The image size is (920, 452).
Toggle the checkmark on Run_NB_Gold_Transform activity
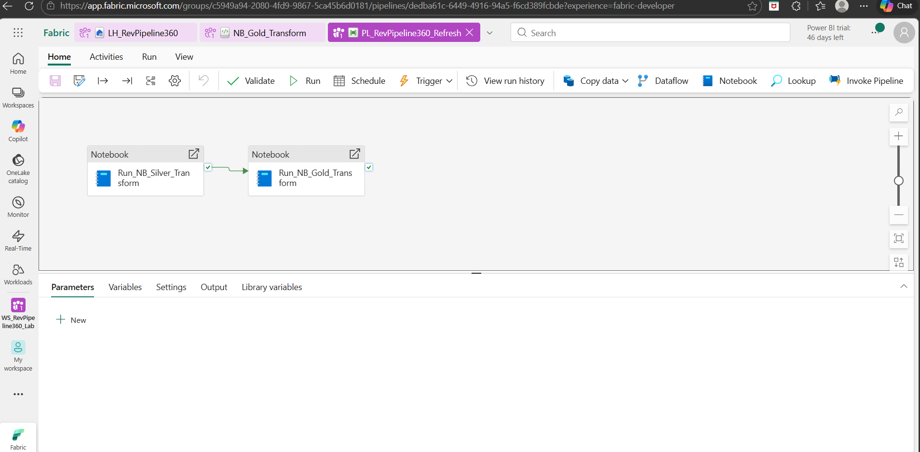pos(369,167)
